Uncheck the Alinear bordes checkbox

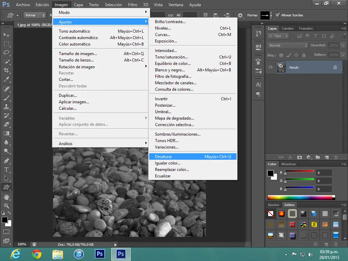coord(277,15)
